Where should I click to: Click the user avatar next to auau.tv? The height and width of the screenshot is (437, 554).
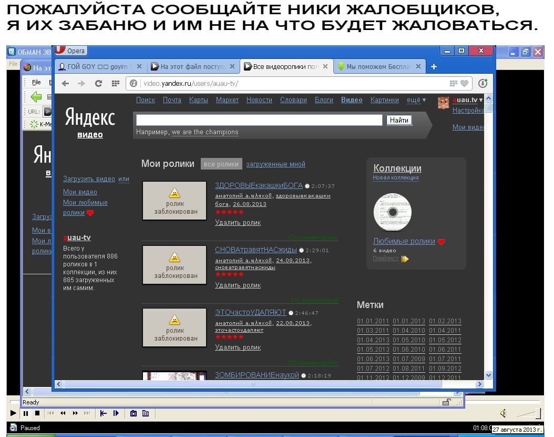click(x=444, y=103)
